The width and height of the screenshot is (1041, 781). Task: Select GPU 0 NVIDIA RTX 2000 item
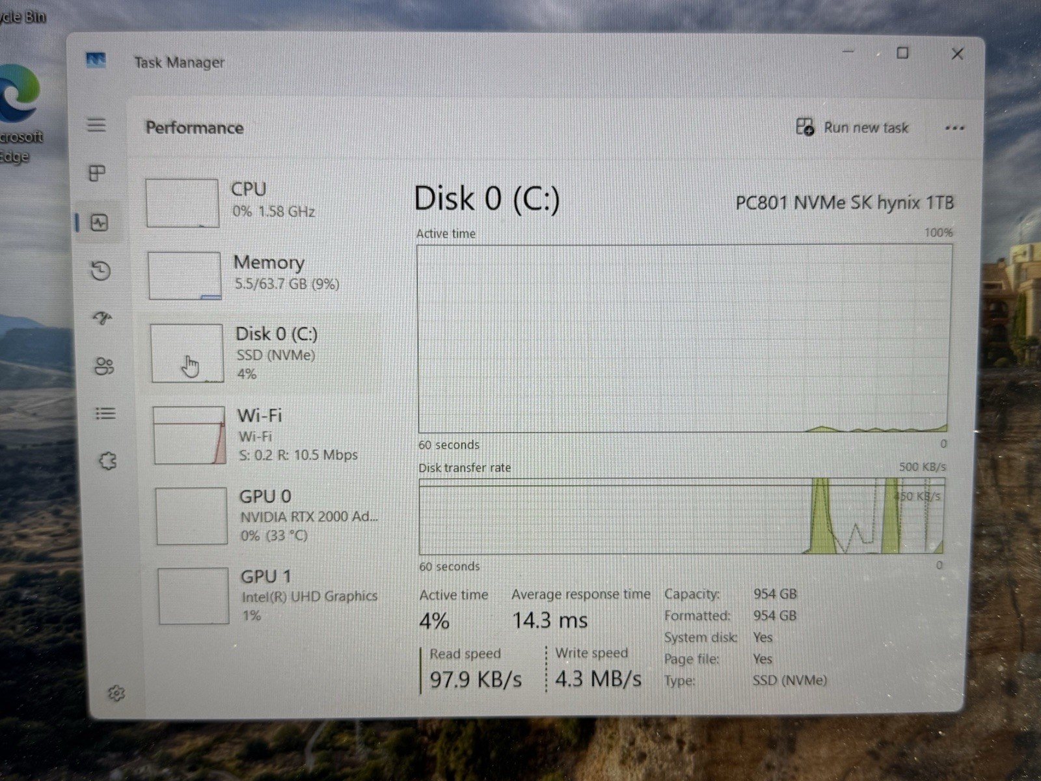point(267,515)
